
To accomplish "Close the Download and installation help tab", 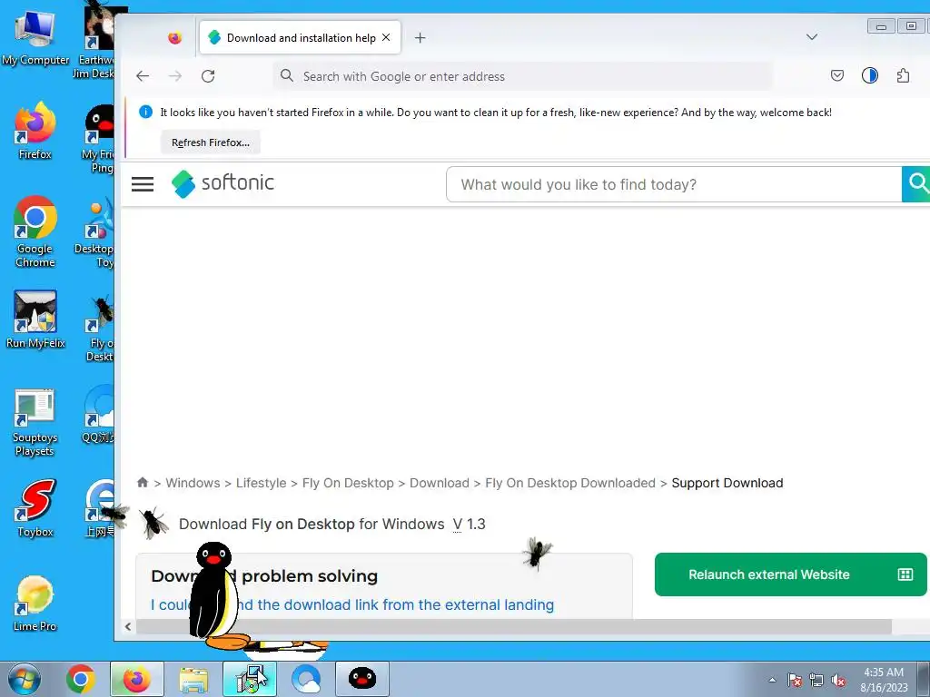I will tap(386, 37).
